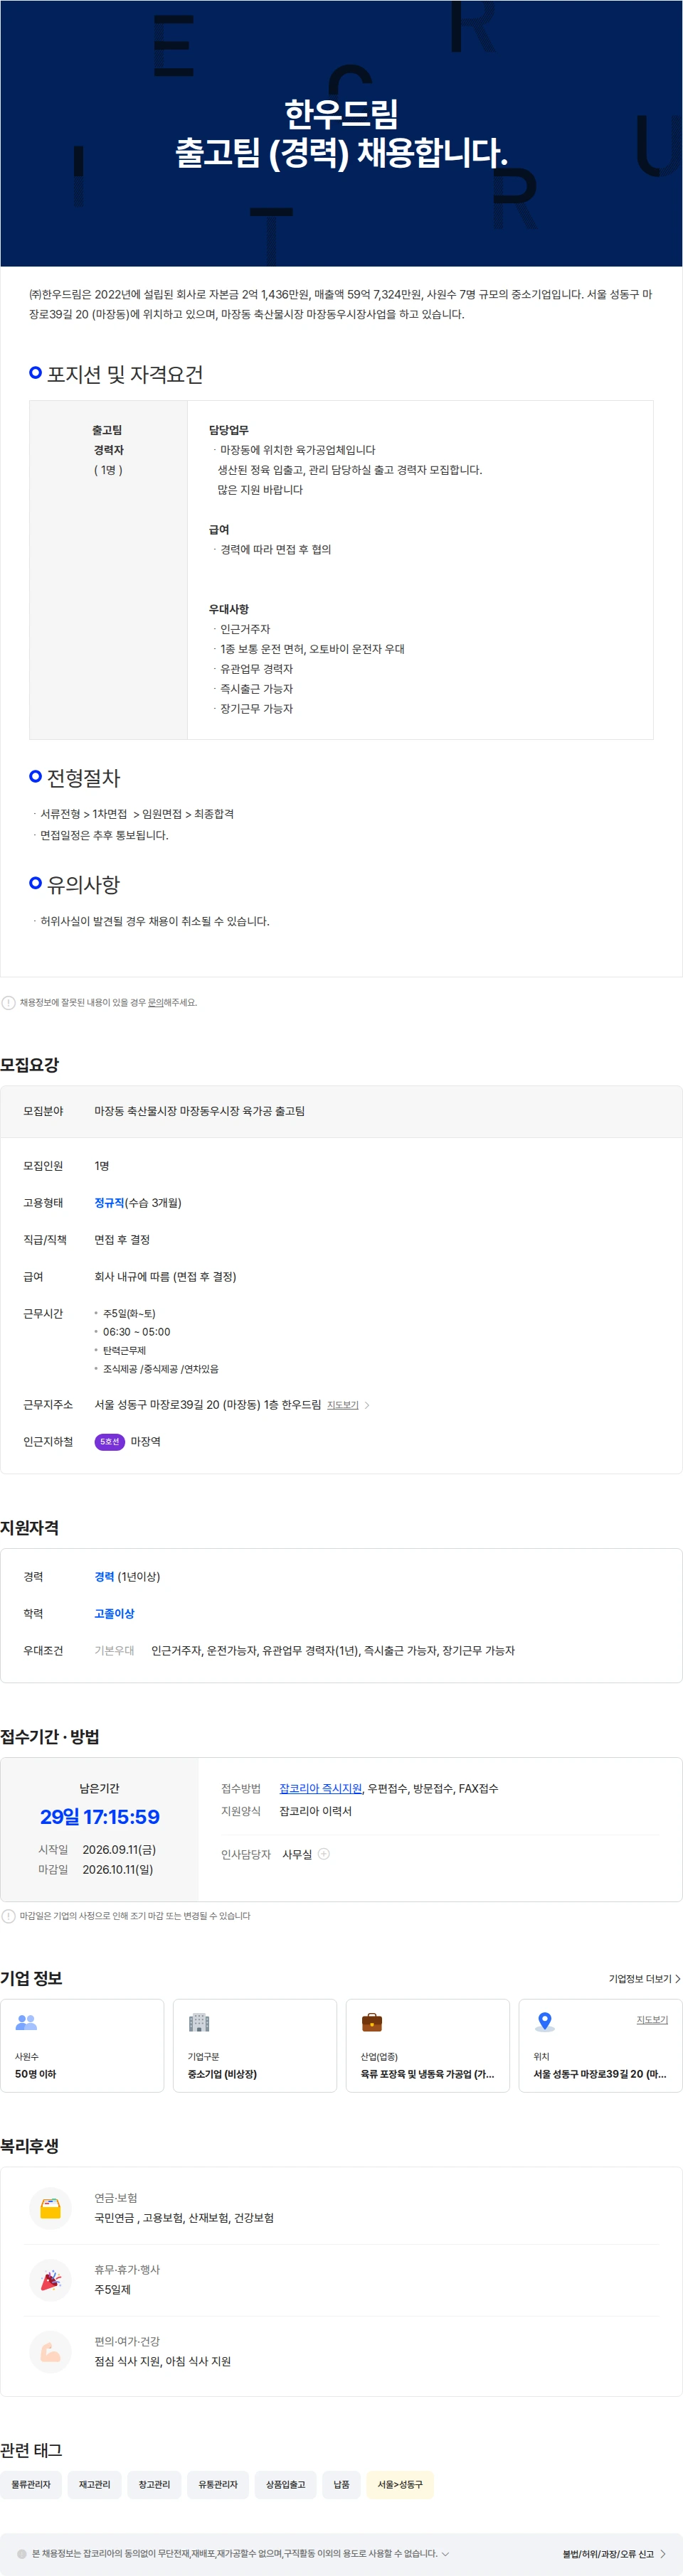The width and height of the screenshot is (683, 2576).
Task: Click the 5호선 subway line badge
Action: click(109, 1442)
